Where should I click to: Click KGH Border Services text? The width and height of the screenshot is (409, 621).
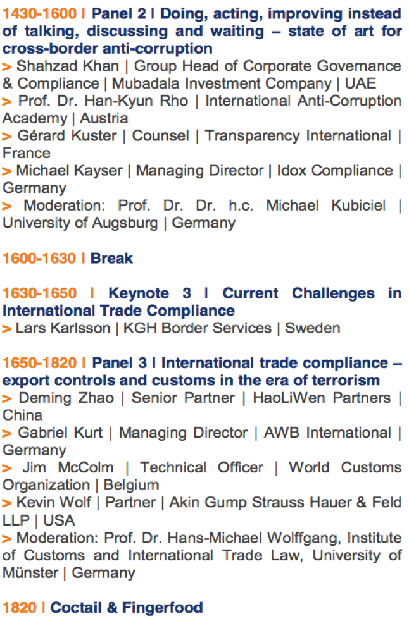tap(197, 328)
